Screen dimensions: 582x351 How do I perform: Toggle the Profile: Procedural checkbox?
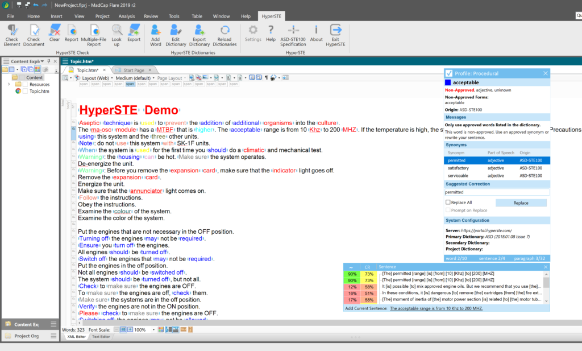449,73
